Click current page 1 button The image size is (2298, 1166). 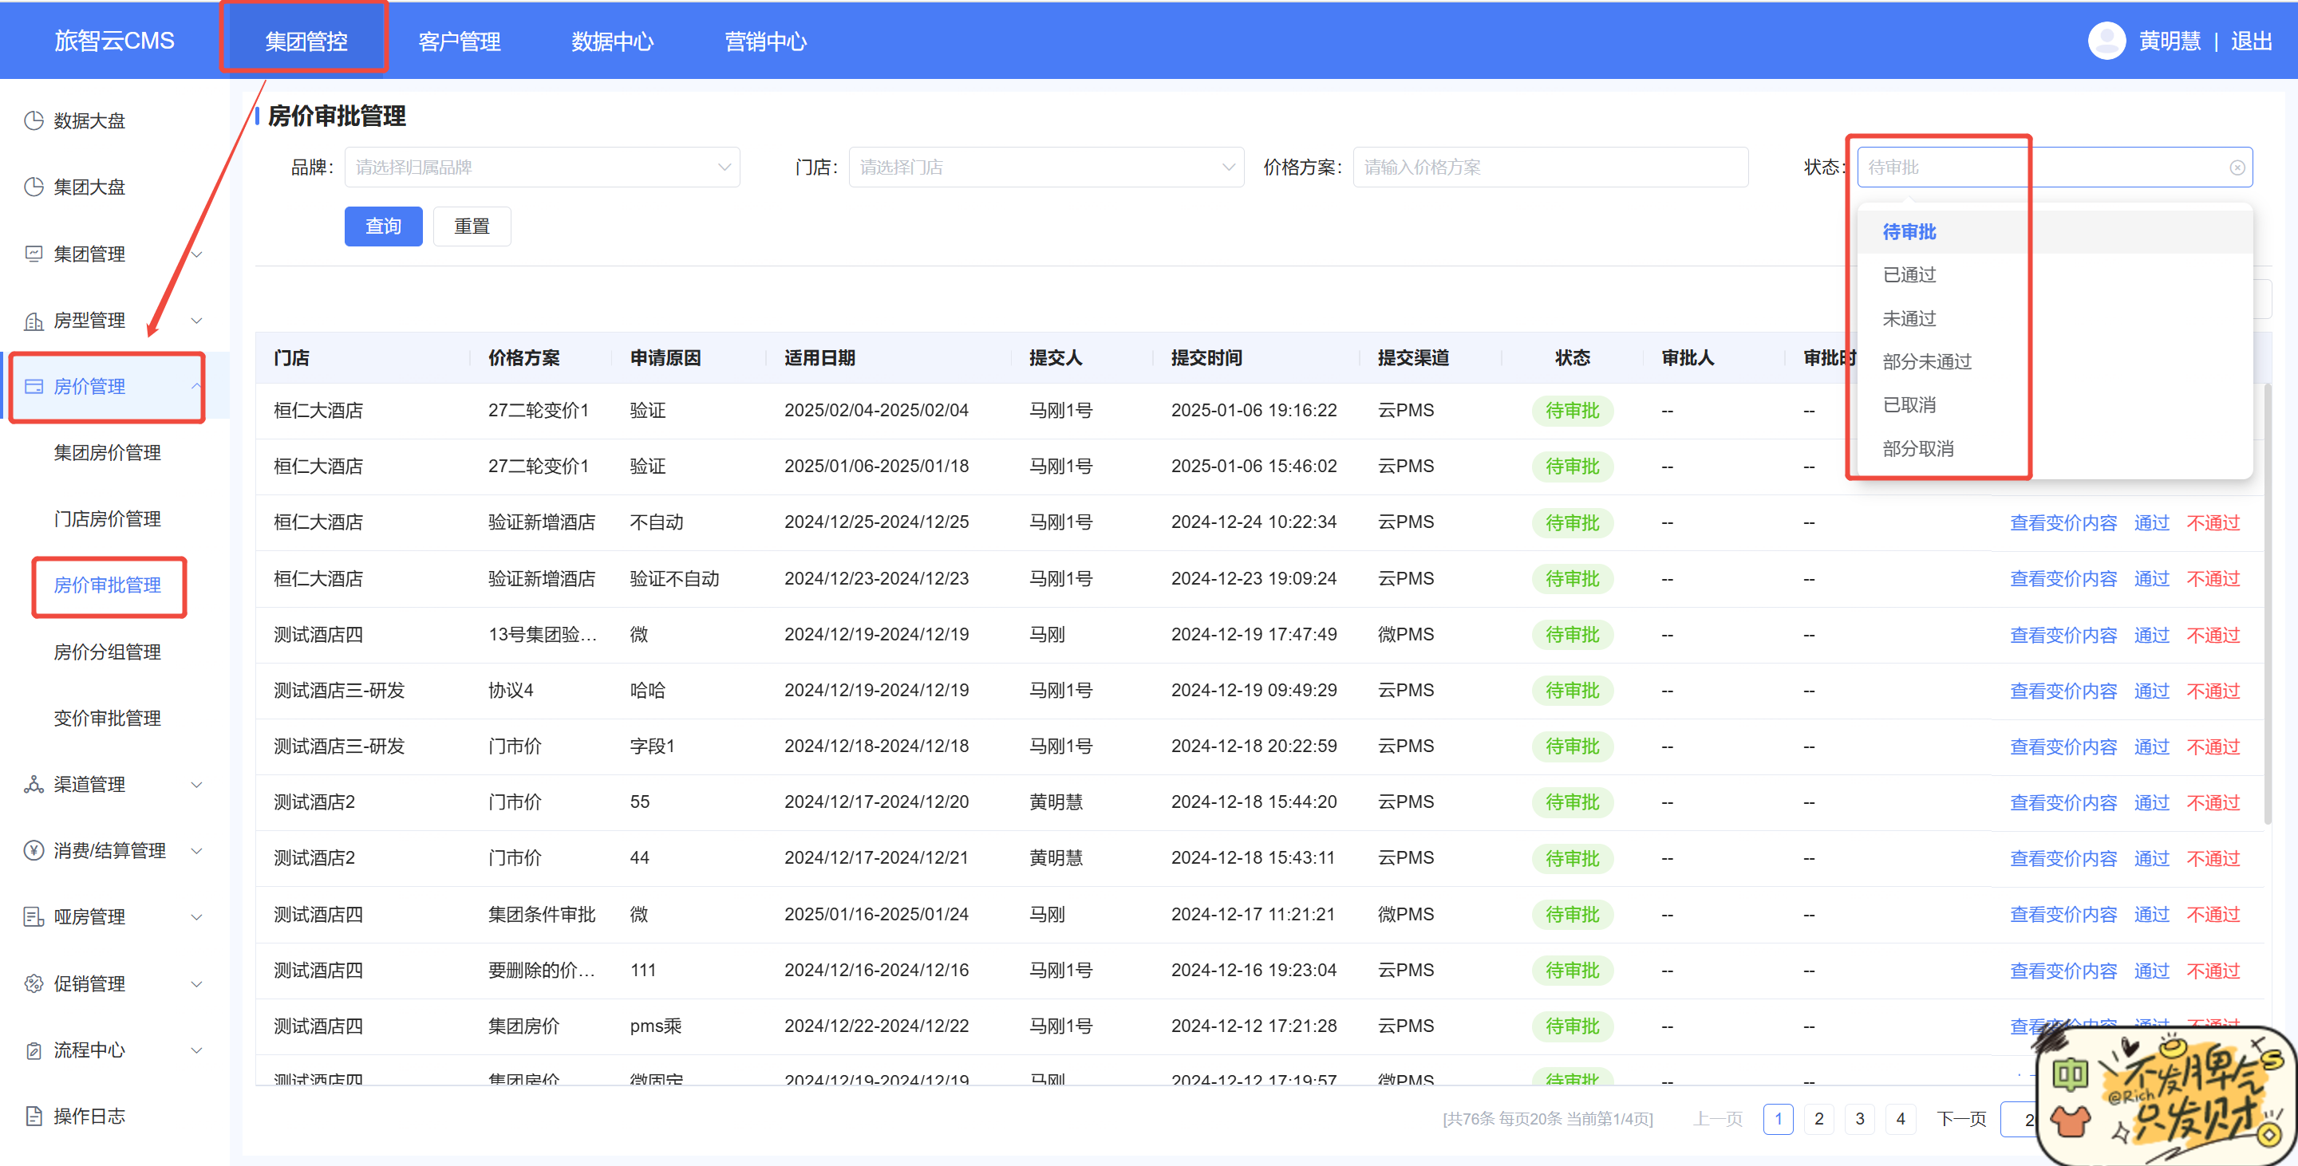(1778, 1119)
